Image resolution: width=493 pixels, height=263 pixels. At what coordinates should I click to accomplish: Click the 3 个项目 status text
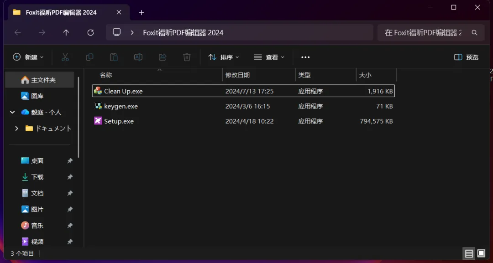[x=22, y=253]
